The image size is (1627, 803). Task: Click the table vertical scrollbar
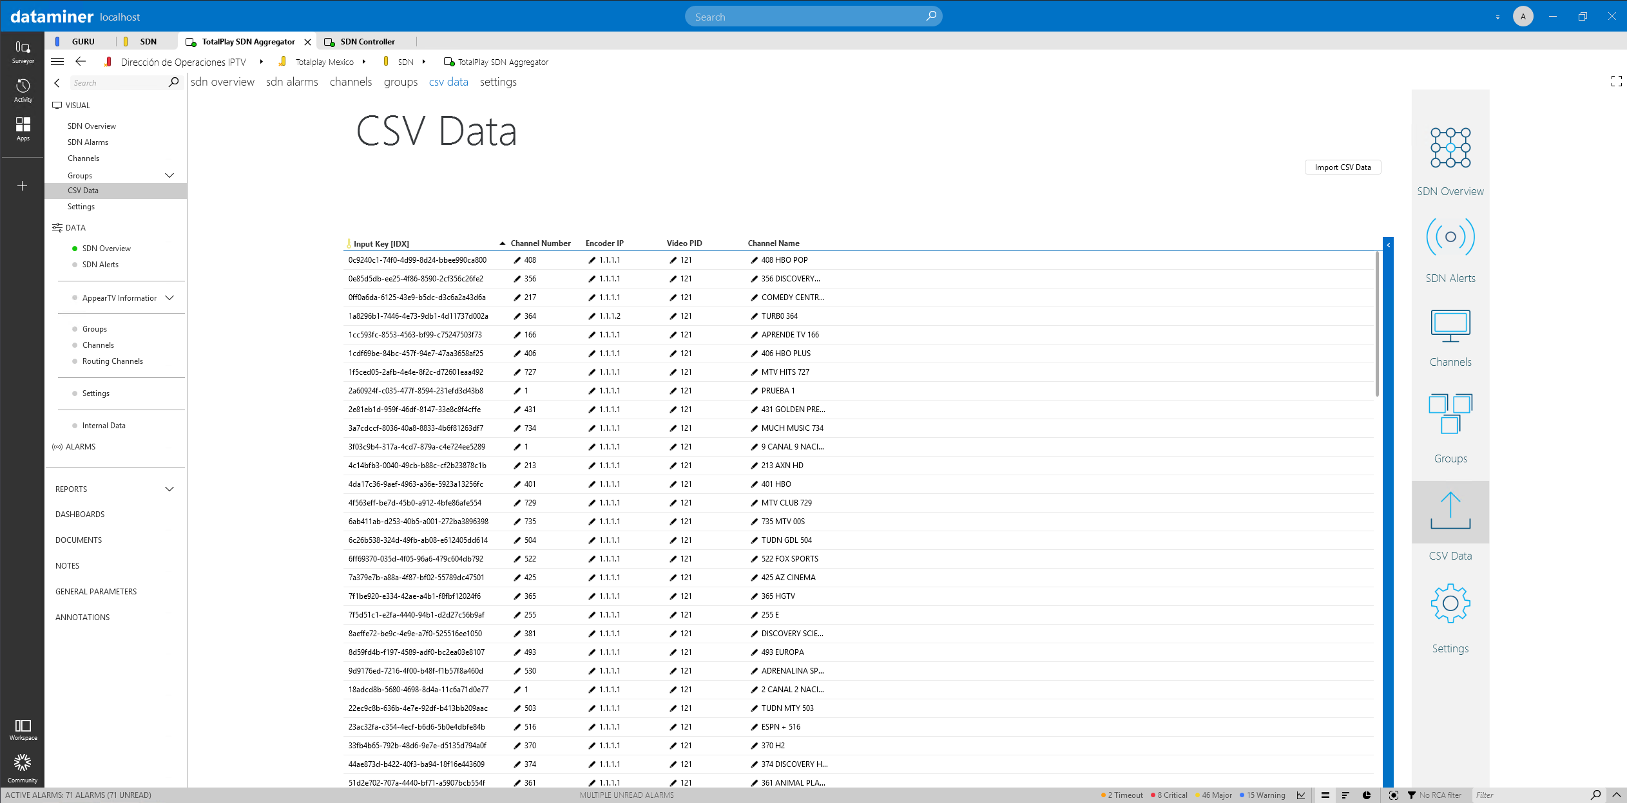click(1377, 324)
